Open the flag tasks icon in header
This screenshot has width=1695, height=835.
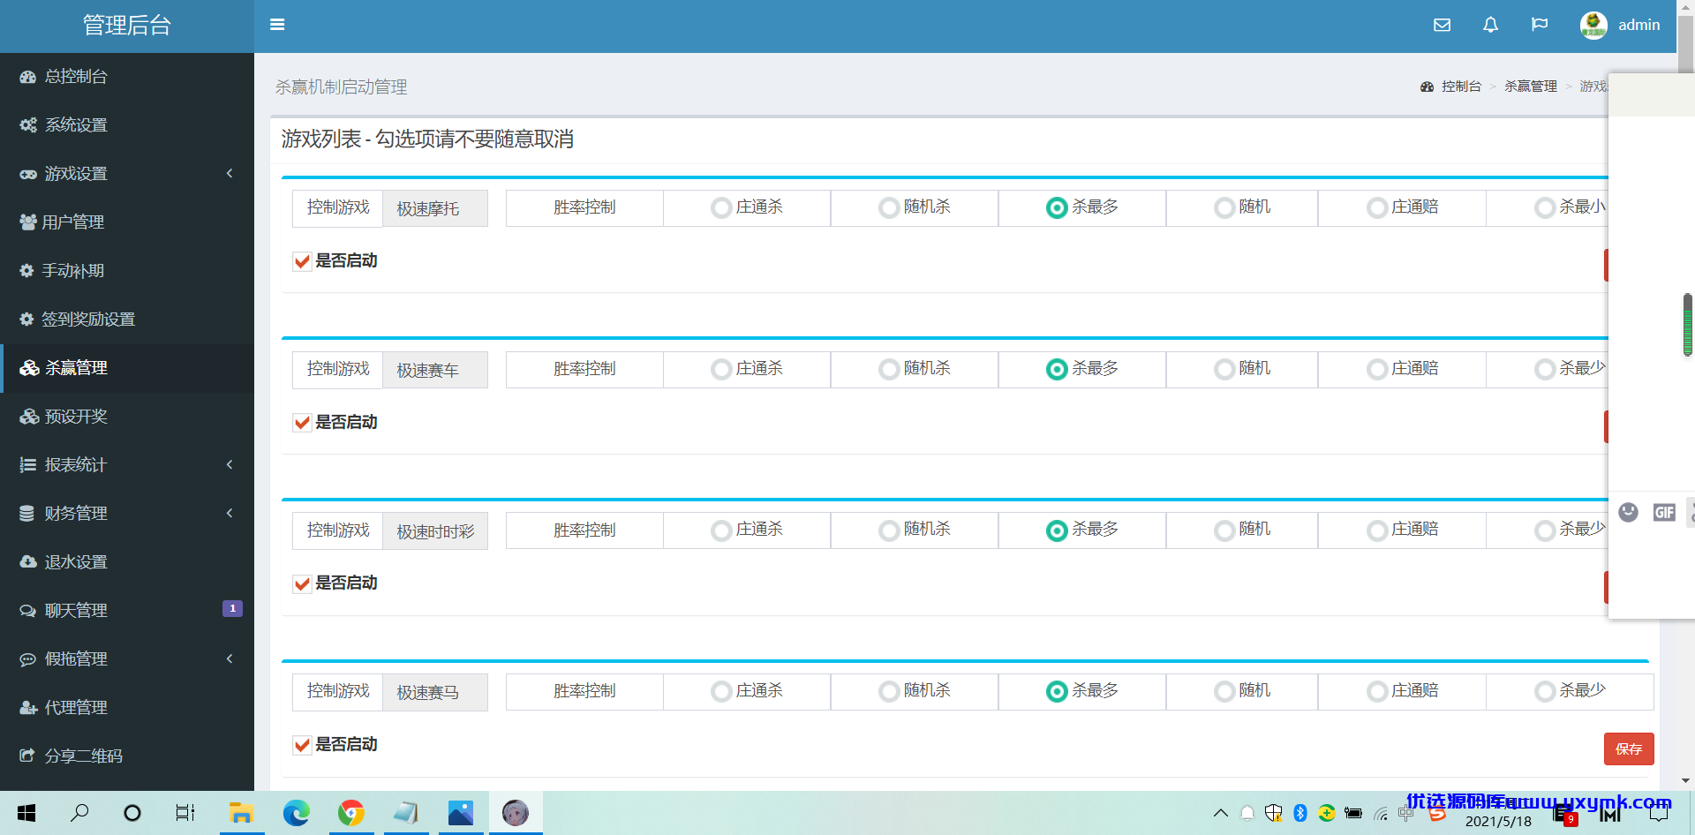pyautogui.click(x=1539, y=25)
